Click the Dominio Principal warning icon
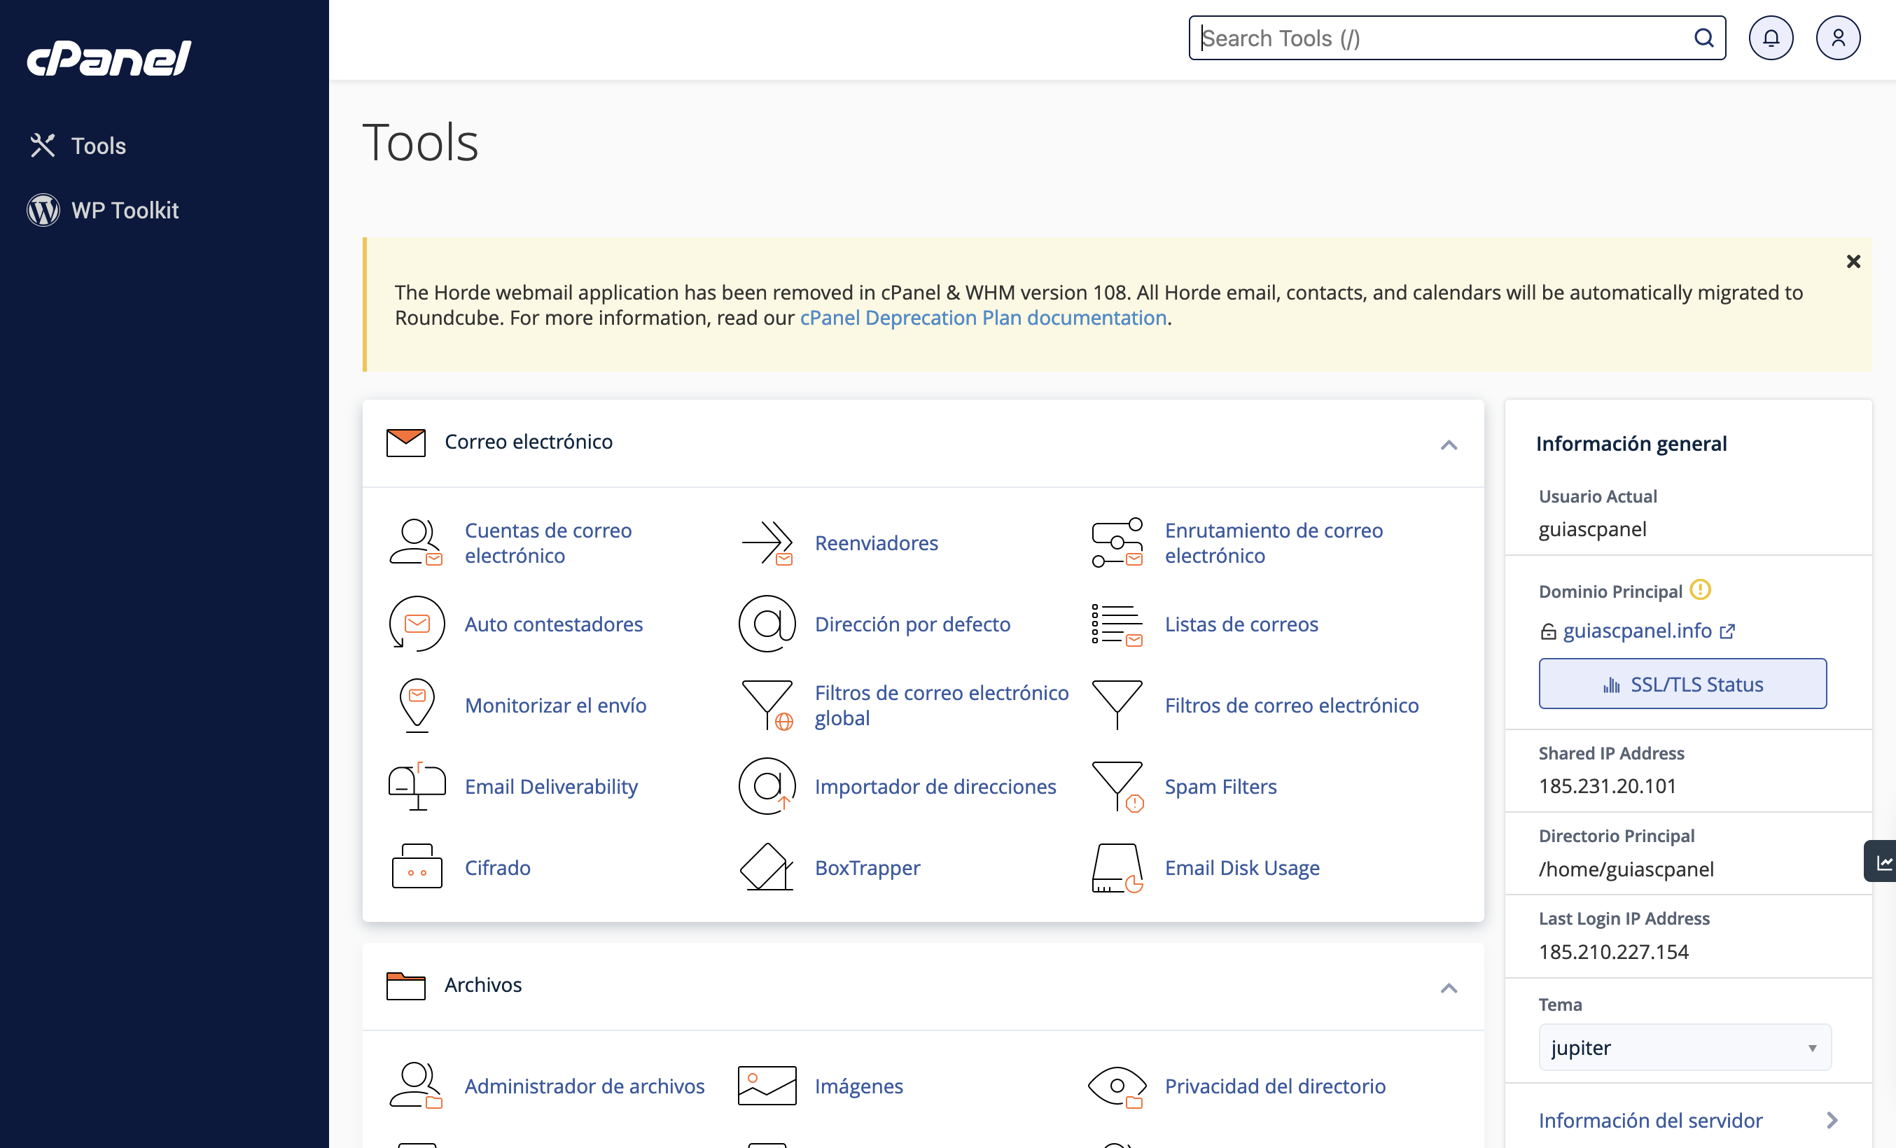Image resolution: width=1896 pixels, height=1148 pixels. click(x=1699, y=590)
